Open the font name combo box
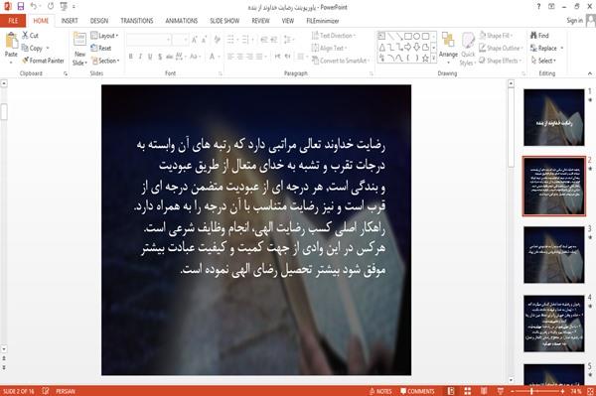 (x=148, y=40)
